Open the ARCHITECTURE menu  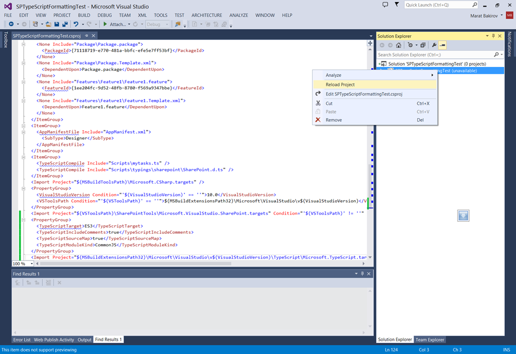[207, 15]
